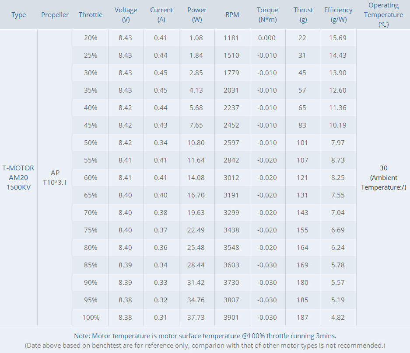This screenshot has width=410, height=353.
Task: Select the T-MOTOR AM20 1500KV cell
Action: pyautogui.click(x=18, y=177)
